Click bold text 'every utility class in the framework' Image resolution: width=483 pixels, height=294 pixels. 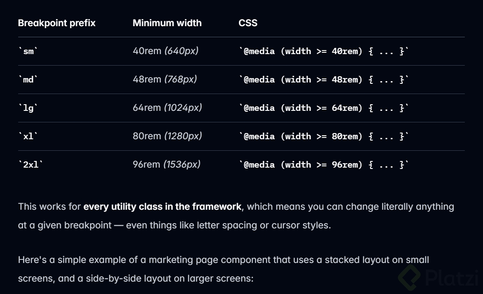(162, 207)
